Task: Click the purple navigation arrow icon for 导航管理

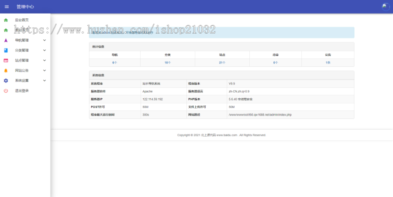Action: pos(6,40)
